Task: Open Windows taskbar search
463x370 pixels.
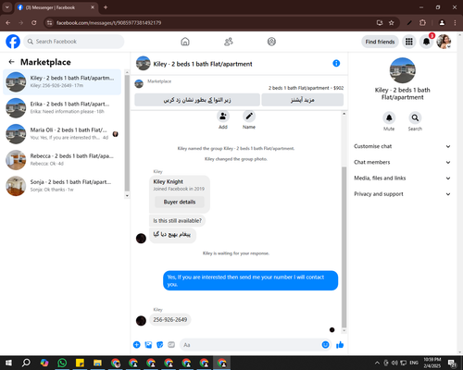Action: [x=26, y=363]
